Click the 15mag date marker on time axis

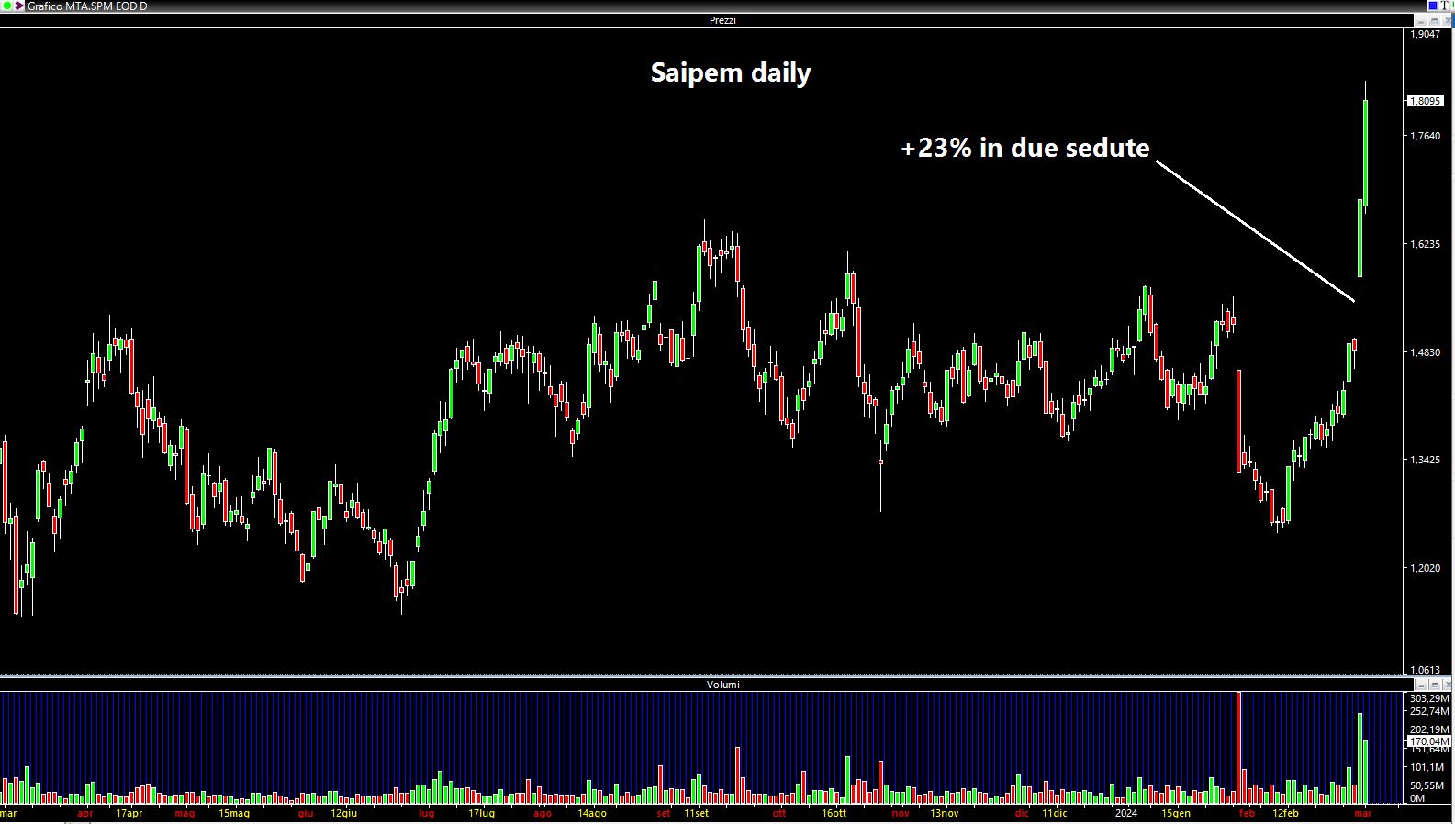coord(234,813)
